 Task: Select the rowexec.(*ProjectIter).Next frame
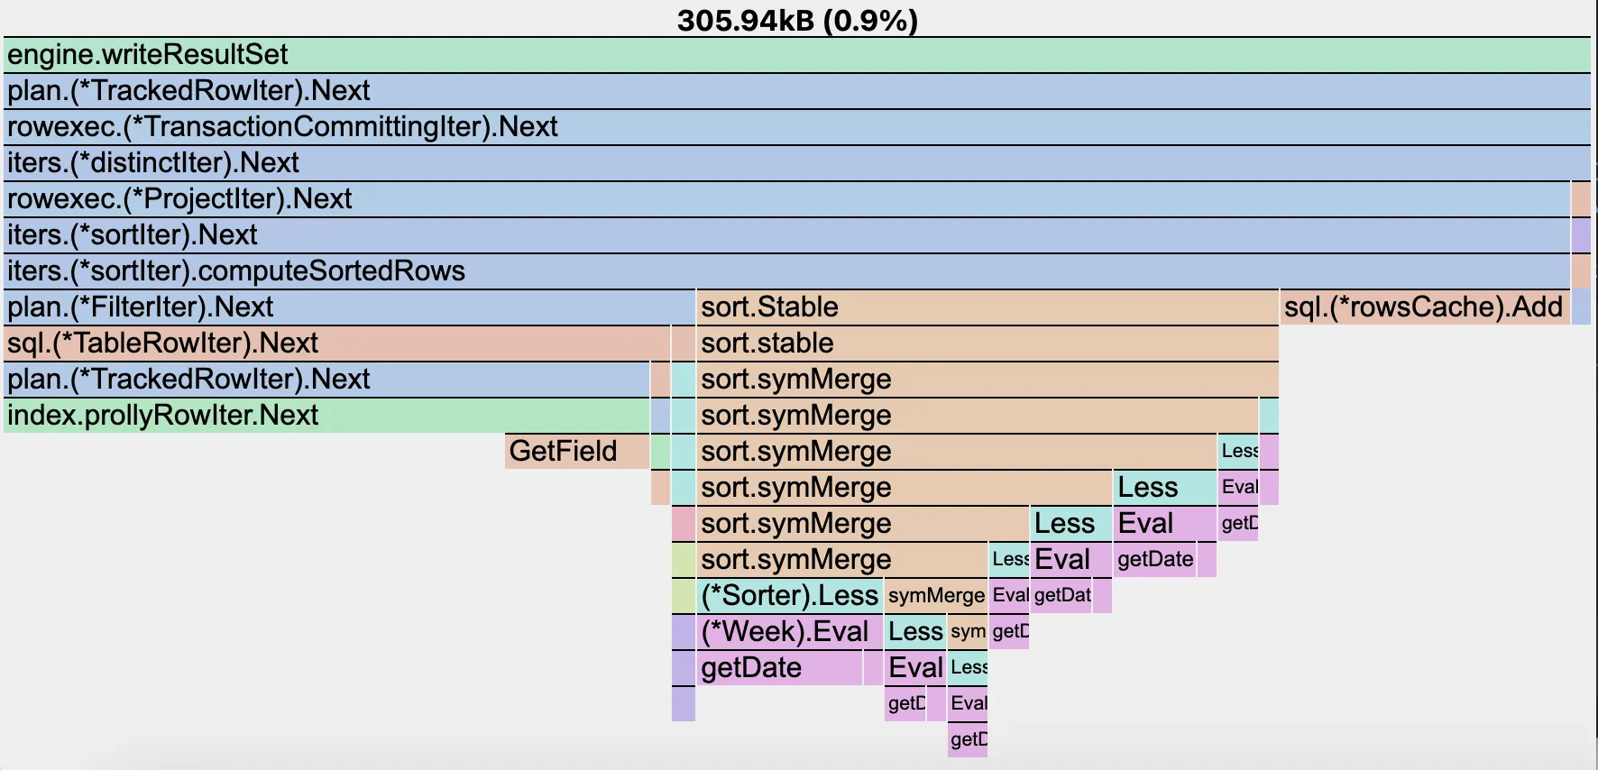786,199
